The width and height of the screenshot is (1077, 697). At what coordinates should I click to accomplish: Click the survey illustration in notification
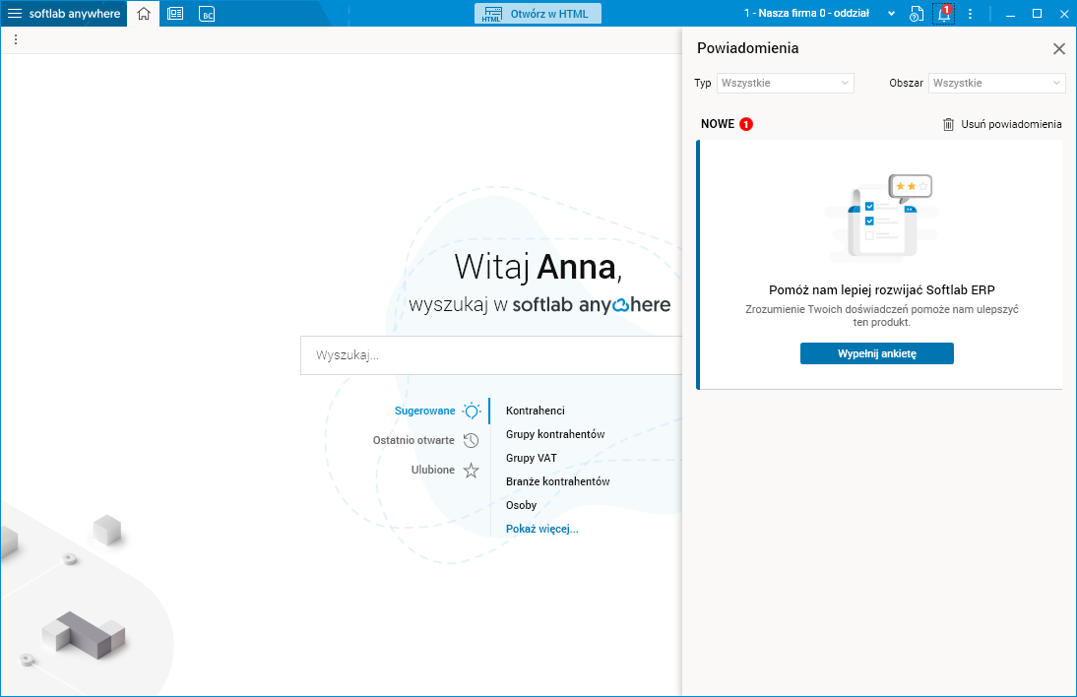click(881, 218)
